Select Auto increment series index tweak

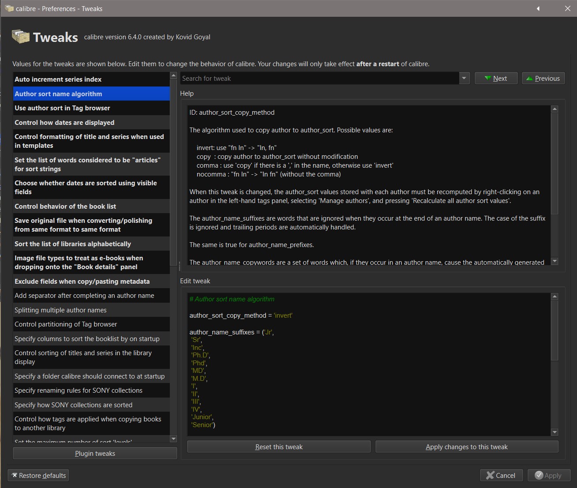(91, 79)
